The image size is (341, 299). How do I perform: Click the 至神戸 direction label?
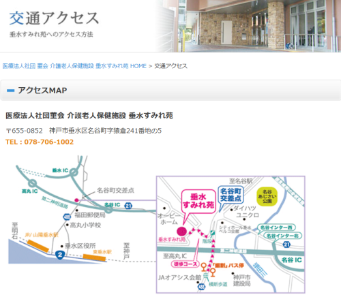(x=126, y=251)
